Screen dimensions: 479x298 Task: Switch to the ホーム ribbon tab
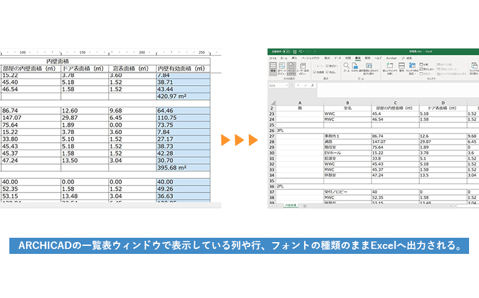point(284,58)
